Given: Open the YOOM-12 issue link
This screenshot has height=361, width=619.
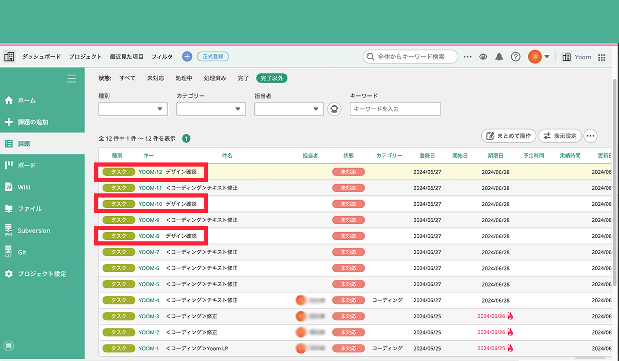Looking at the screenshot, I should [x=150, y=172].
